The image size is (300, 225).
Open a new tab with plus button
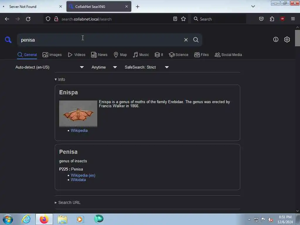138,7
